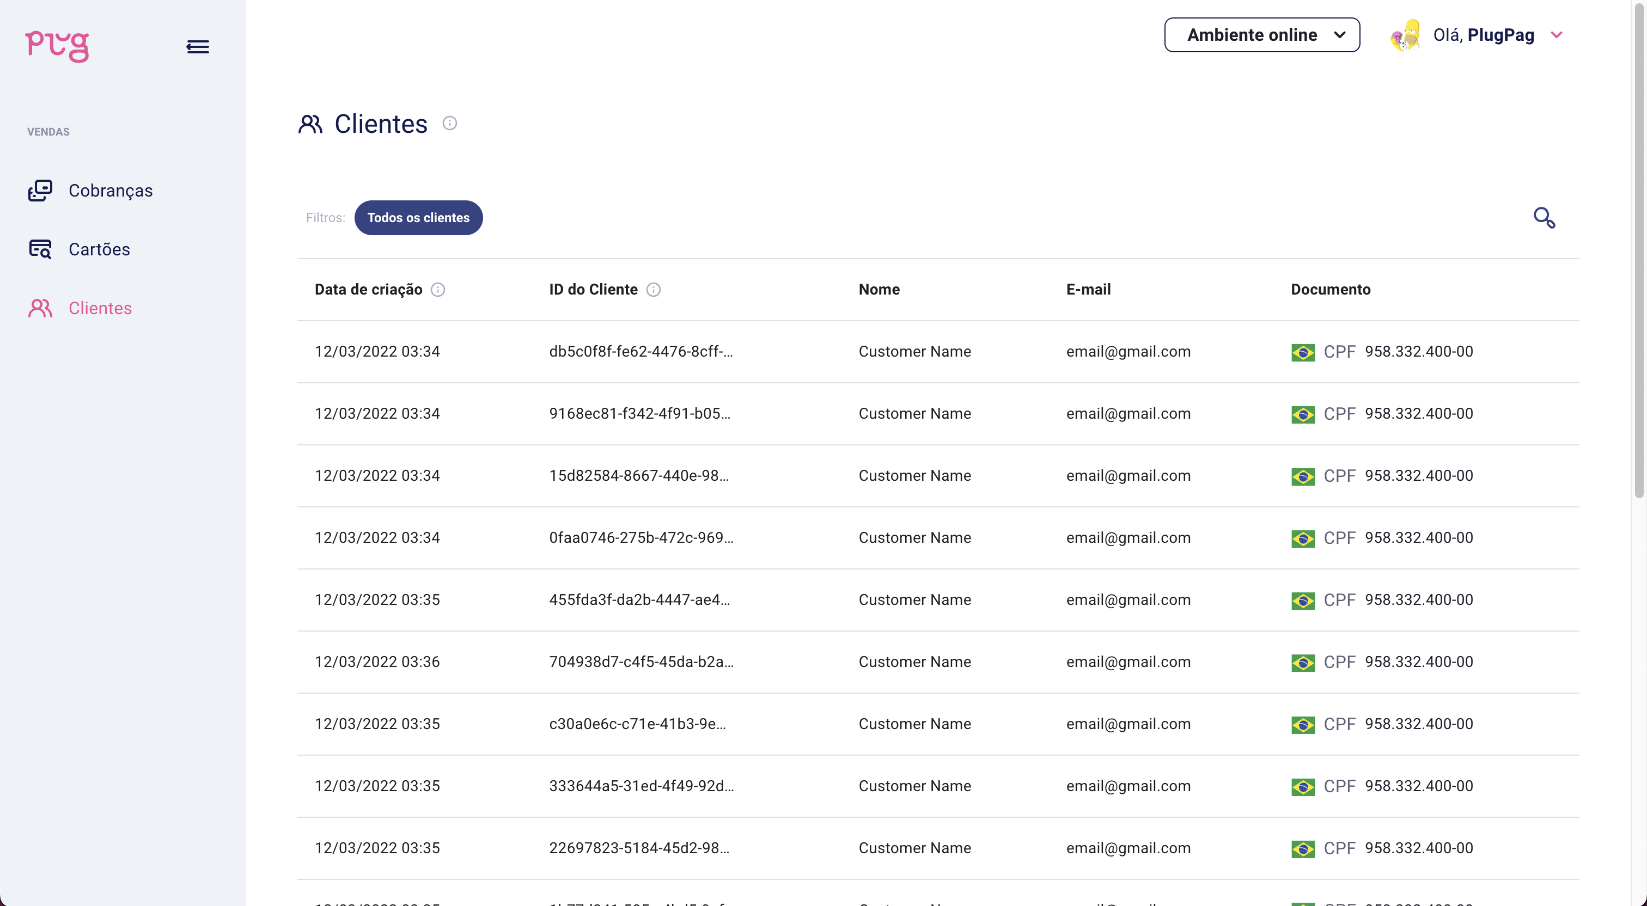Click the info icon beside Data de criação
This screenshot has height=906, width=1647.
tap(438, 290)
